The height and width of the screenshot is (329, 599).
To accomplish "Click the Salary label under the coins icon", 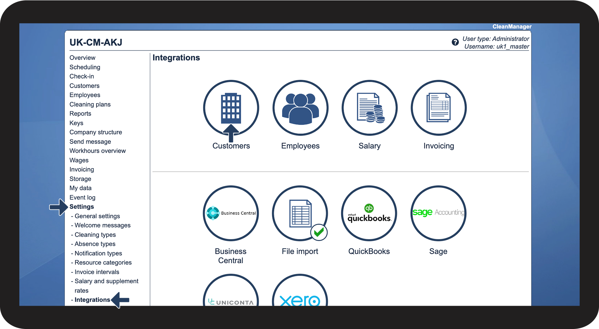I will click(370, 146).
